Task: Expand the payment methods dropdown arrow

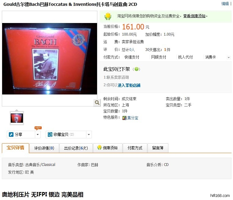Action: pyautogui.click(x=229, y=57)
